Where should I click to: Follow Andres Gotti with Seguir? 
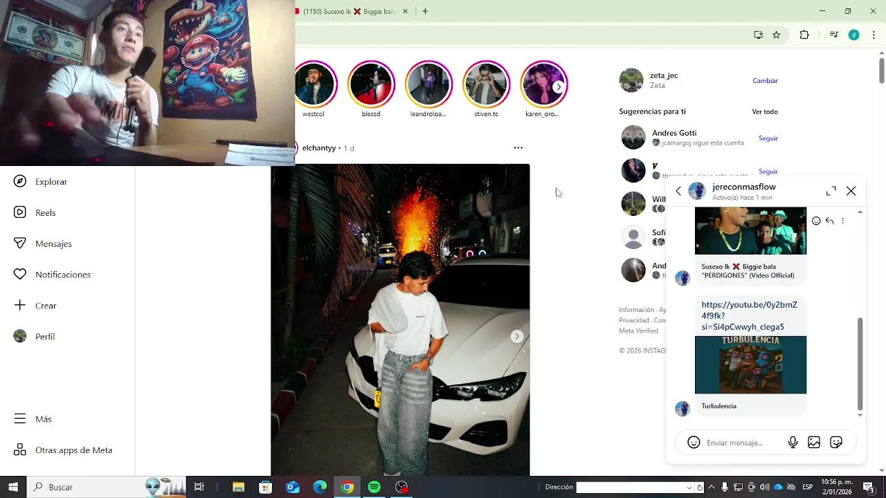click(768, 138)
